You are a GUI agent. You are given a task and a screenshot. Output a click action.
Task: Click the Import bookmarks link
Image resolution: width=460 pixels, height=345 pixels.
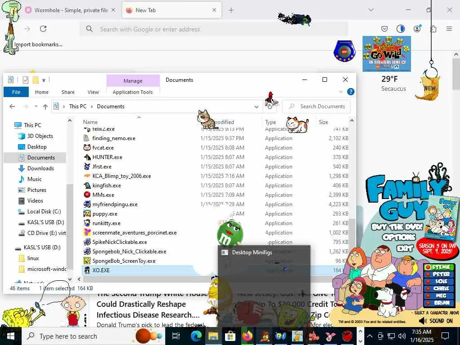38,44
